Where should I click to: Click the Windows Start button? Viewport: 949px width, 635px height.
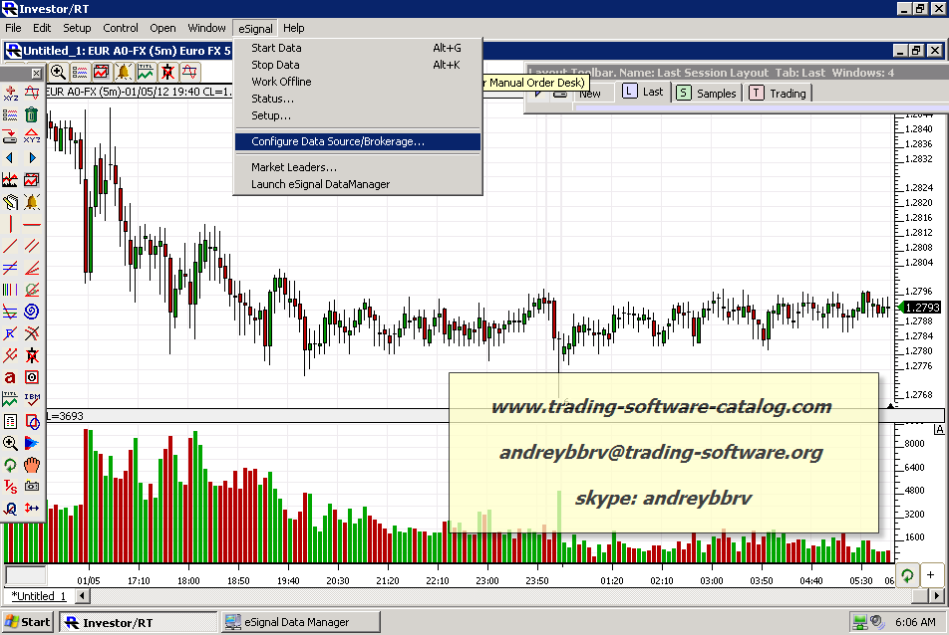[x=28, y=622]
